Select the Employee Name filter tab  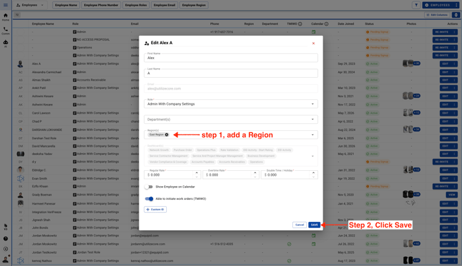click(x=66, y=5)
